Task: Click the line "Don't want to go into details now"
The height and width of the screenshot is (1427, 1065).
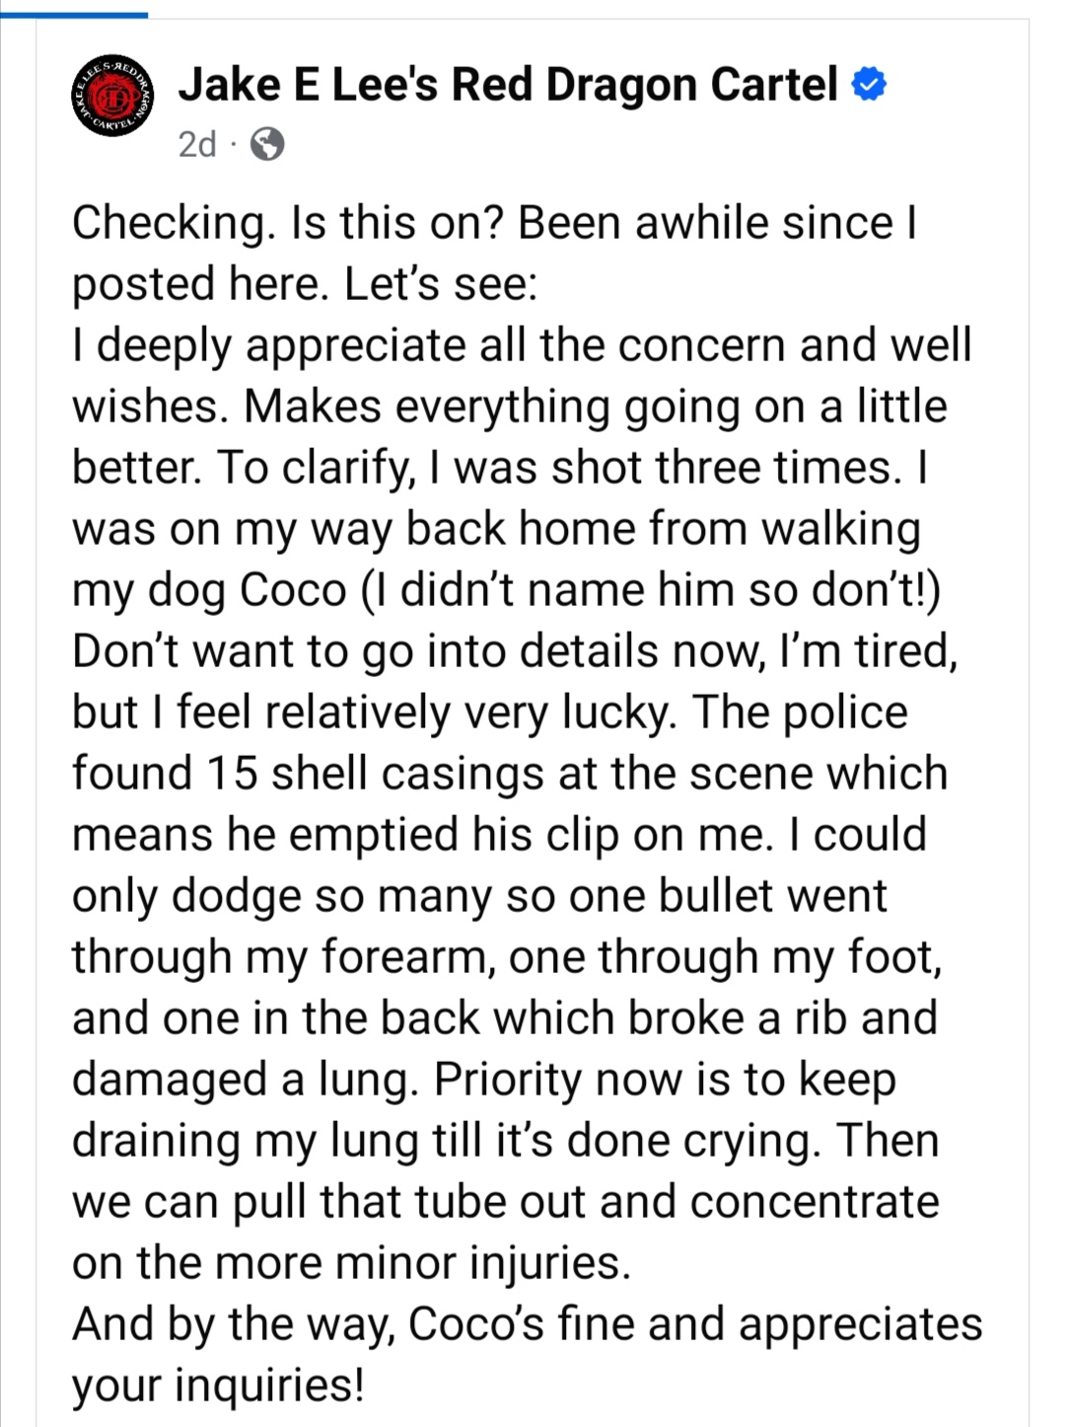Action: click(513, 651)
